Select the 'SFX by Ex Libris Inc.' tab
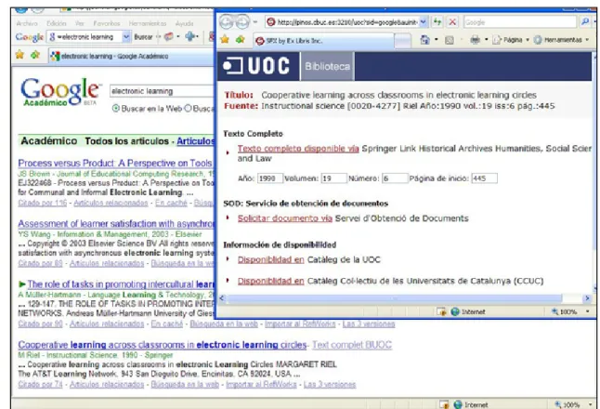Image resolution: width=600 pixels, height=409 pixels. 323,41
